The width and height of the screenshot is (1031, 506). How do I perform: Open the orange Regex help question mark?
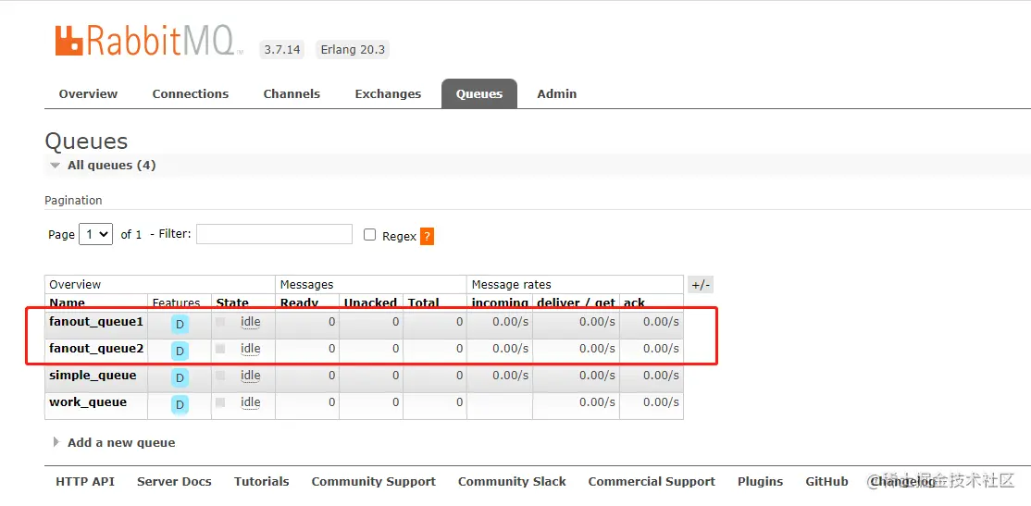pos(427,236)
